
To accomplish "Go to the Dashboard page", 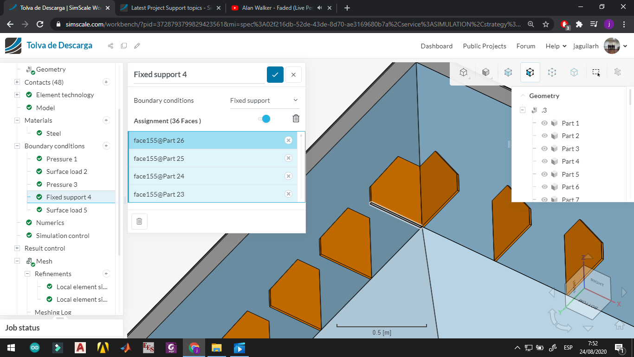I will pyautogui.click(x=436, y=46).
